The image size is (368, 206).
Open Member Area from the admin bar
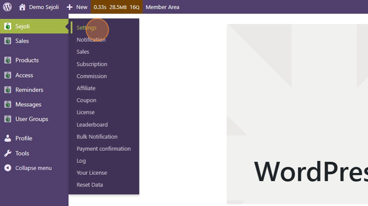163,7
